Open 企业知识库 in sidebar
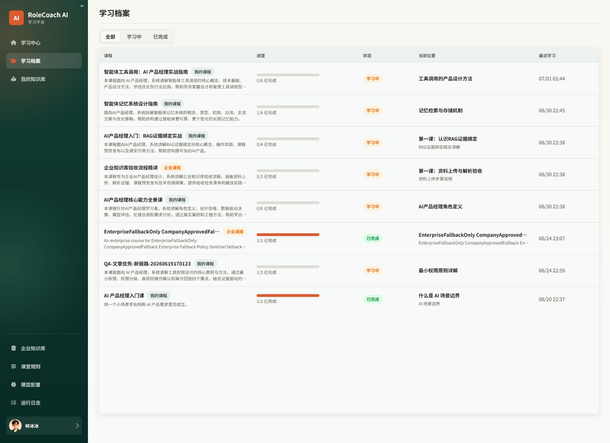The height and width of the screenshot is (443, 610). point(44,348)
